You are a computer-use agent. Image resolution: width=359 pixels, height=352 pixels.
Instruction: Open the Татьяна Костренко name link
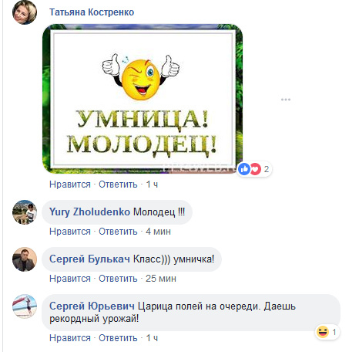click(92, 12)
